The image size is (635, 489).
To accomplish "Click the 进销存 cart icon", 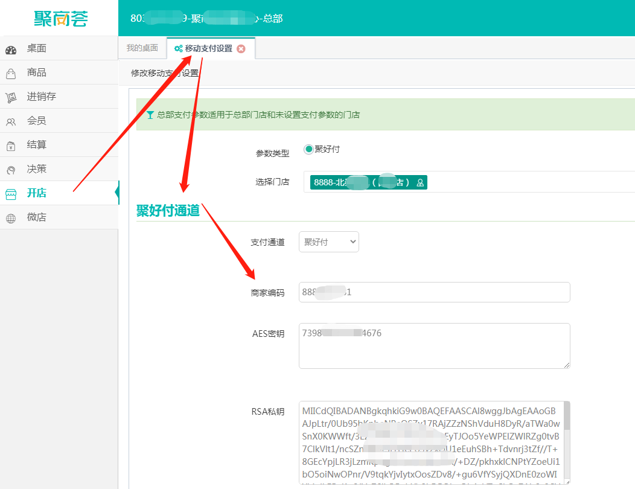I will pyautogui.click(x=11, y=98).
